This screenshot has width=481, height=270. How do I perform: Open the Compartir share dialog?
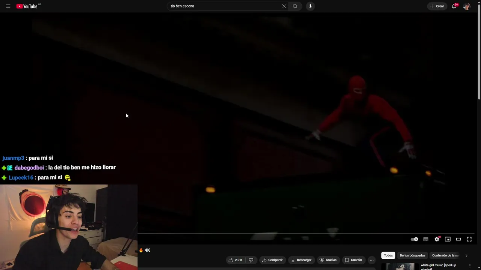click(272, 260)
